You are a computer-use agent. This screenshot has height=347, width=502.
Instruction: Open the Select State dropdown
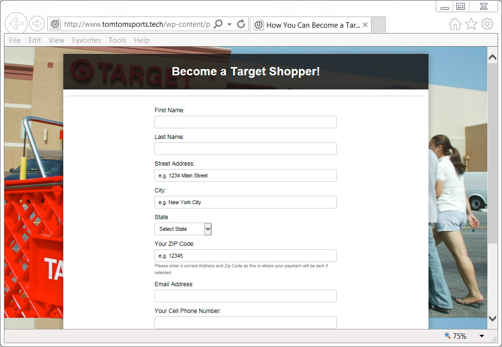point(183,229)
